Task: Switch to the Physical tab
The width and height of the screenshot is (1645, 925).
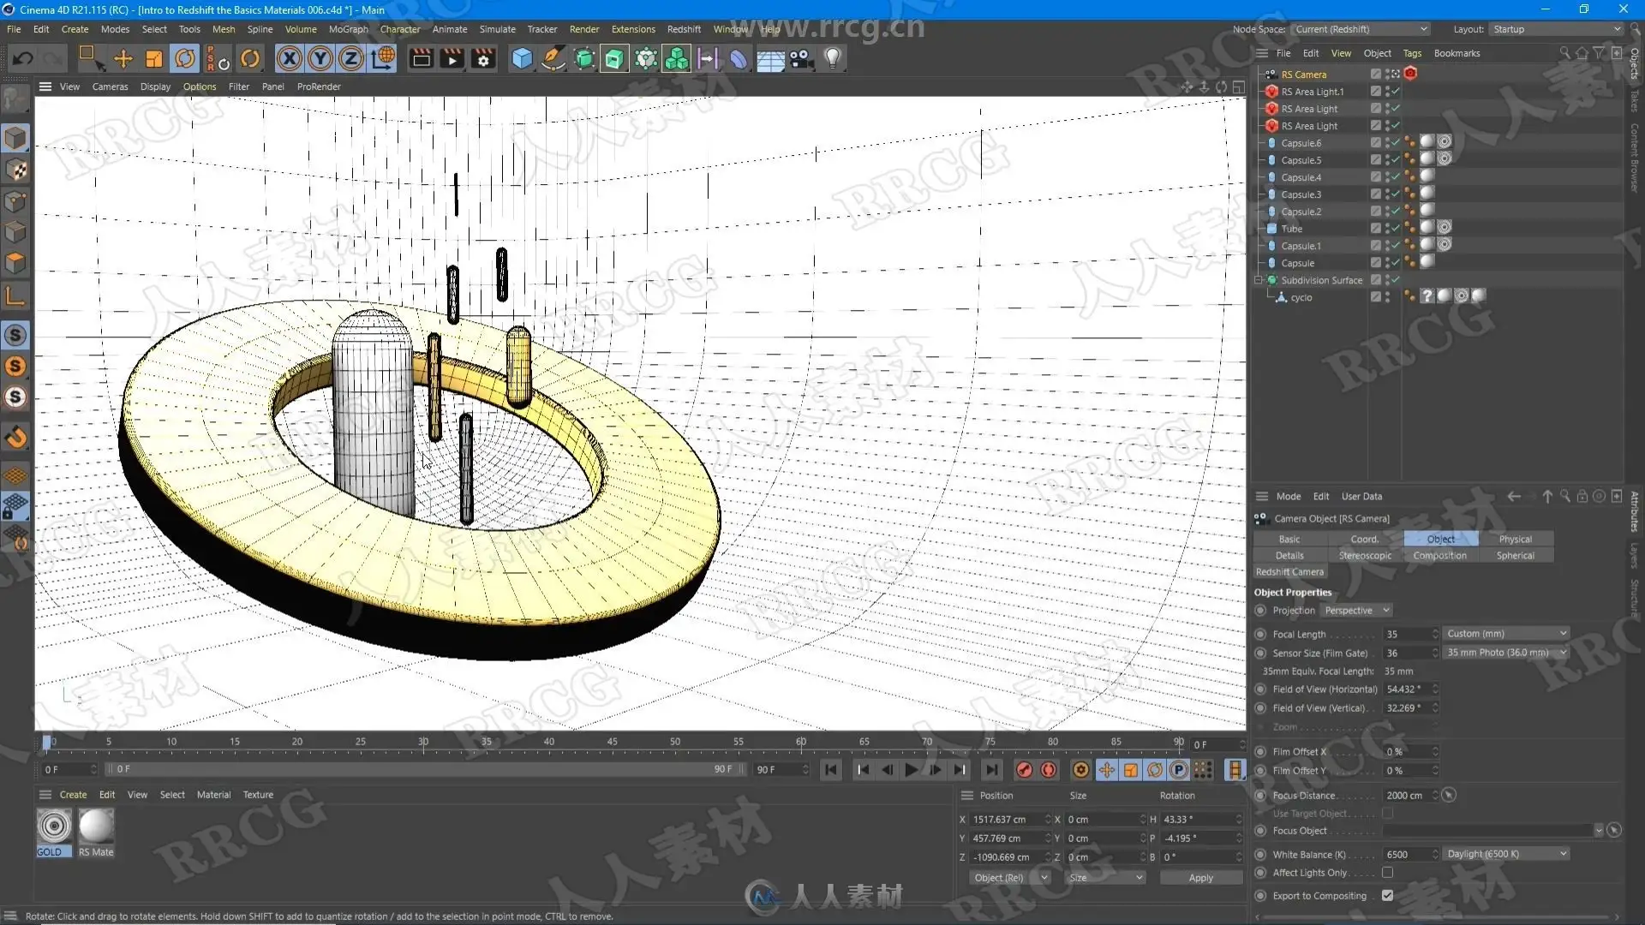Action: 1515,540
